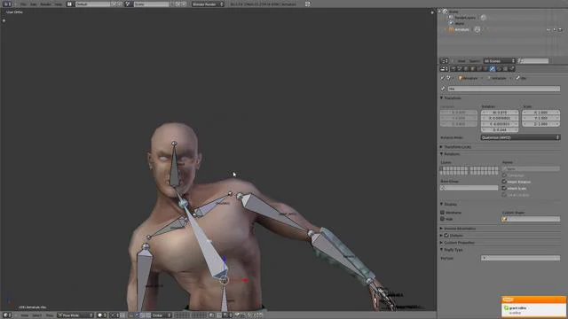
Task: Click the RenderLayers icon in outliner
Action: [451, 18]
